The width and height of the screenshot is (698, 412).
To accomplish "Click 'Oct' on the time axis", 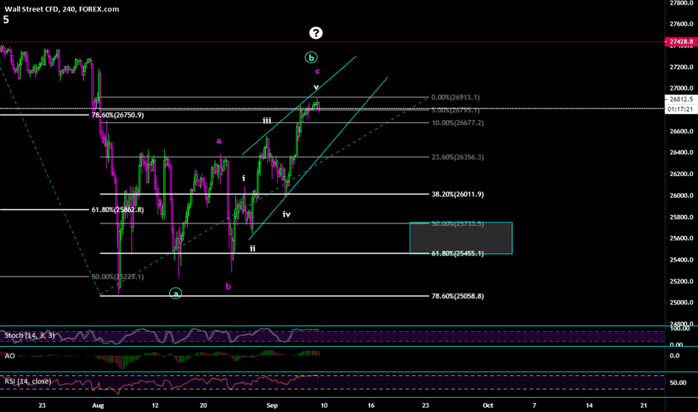I will point(488,405).
